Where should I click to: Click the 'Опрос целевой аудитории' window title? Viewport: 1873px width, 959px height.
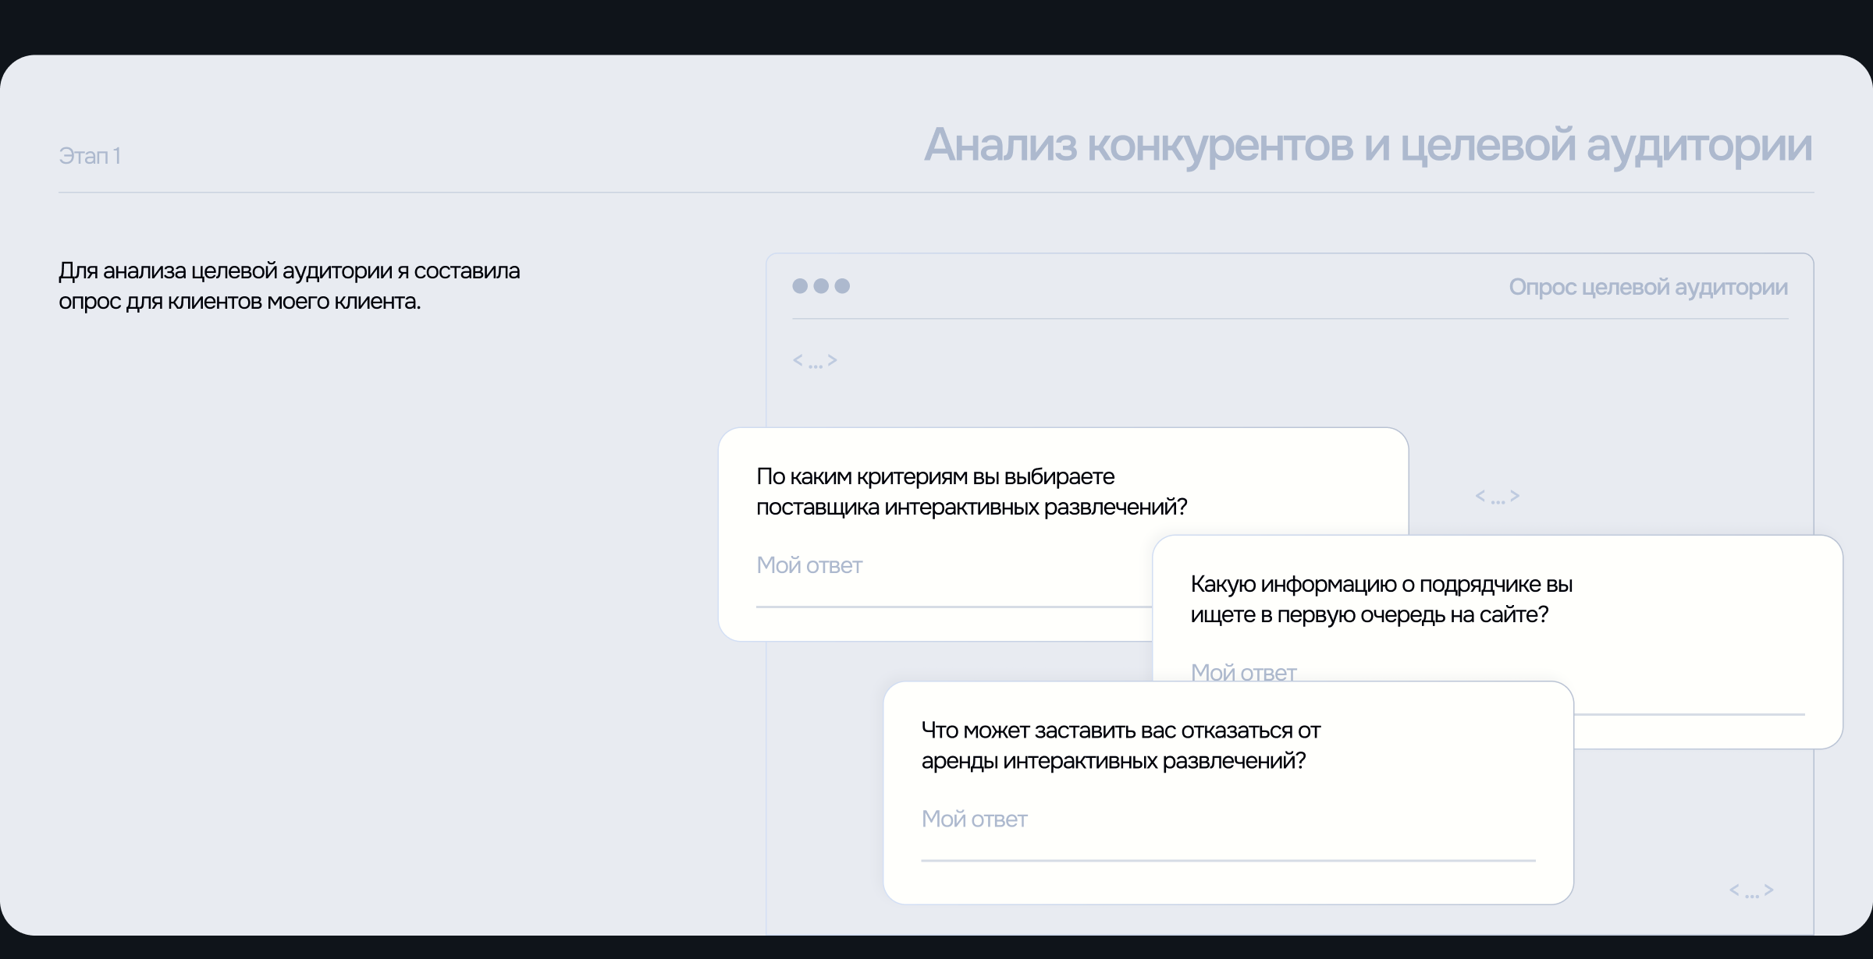tap(1647, 287)
